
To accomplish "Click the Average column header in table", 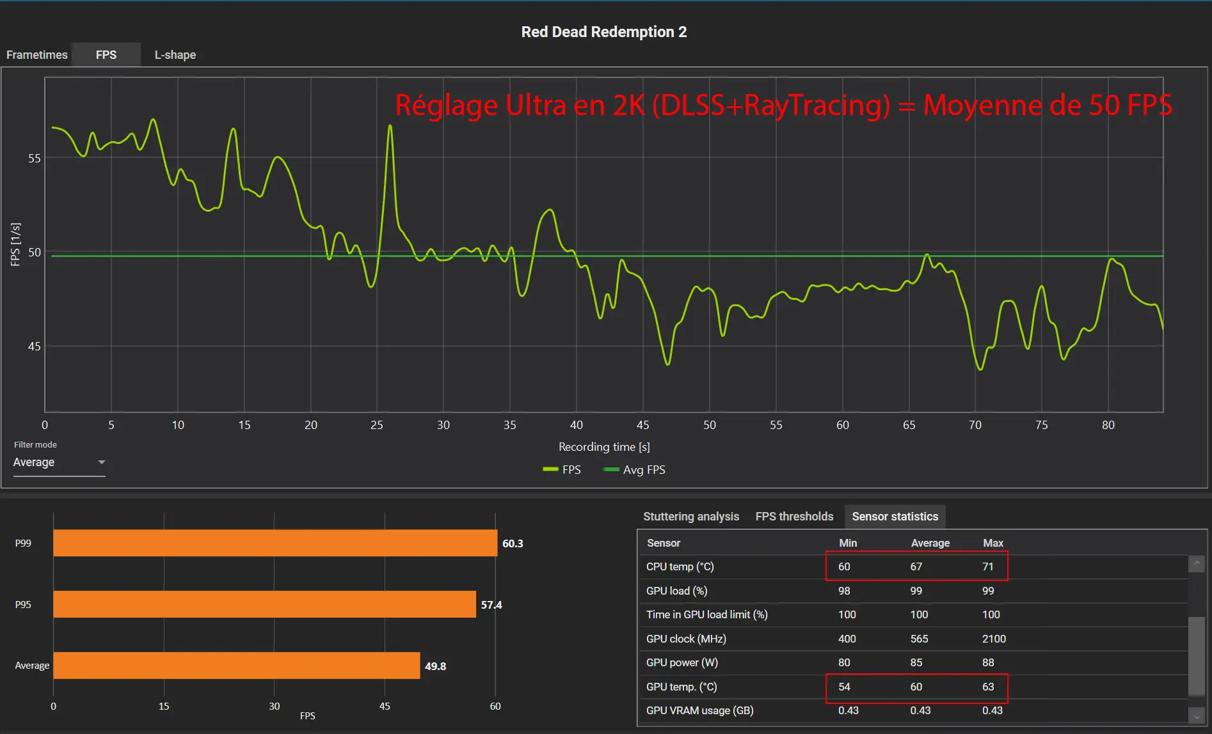I will (930, 543).
